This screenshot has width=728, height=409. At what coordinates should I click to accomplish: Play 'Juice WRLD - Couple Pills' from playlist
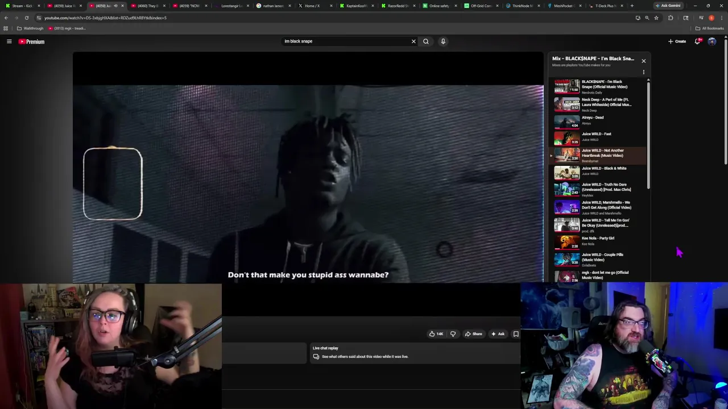pos(598,259)
